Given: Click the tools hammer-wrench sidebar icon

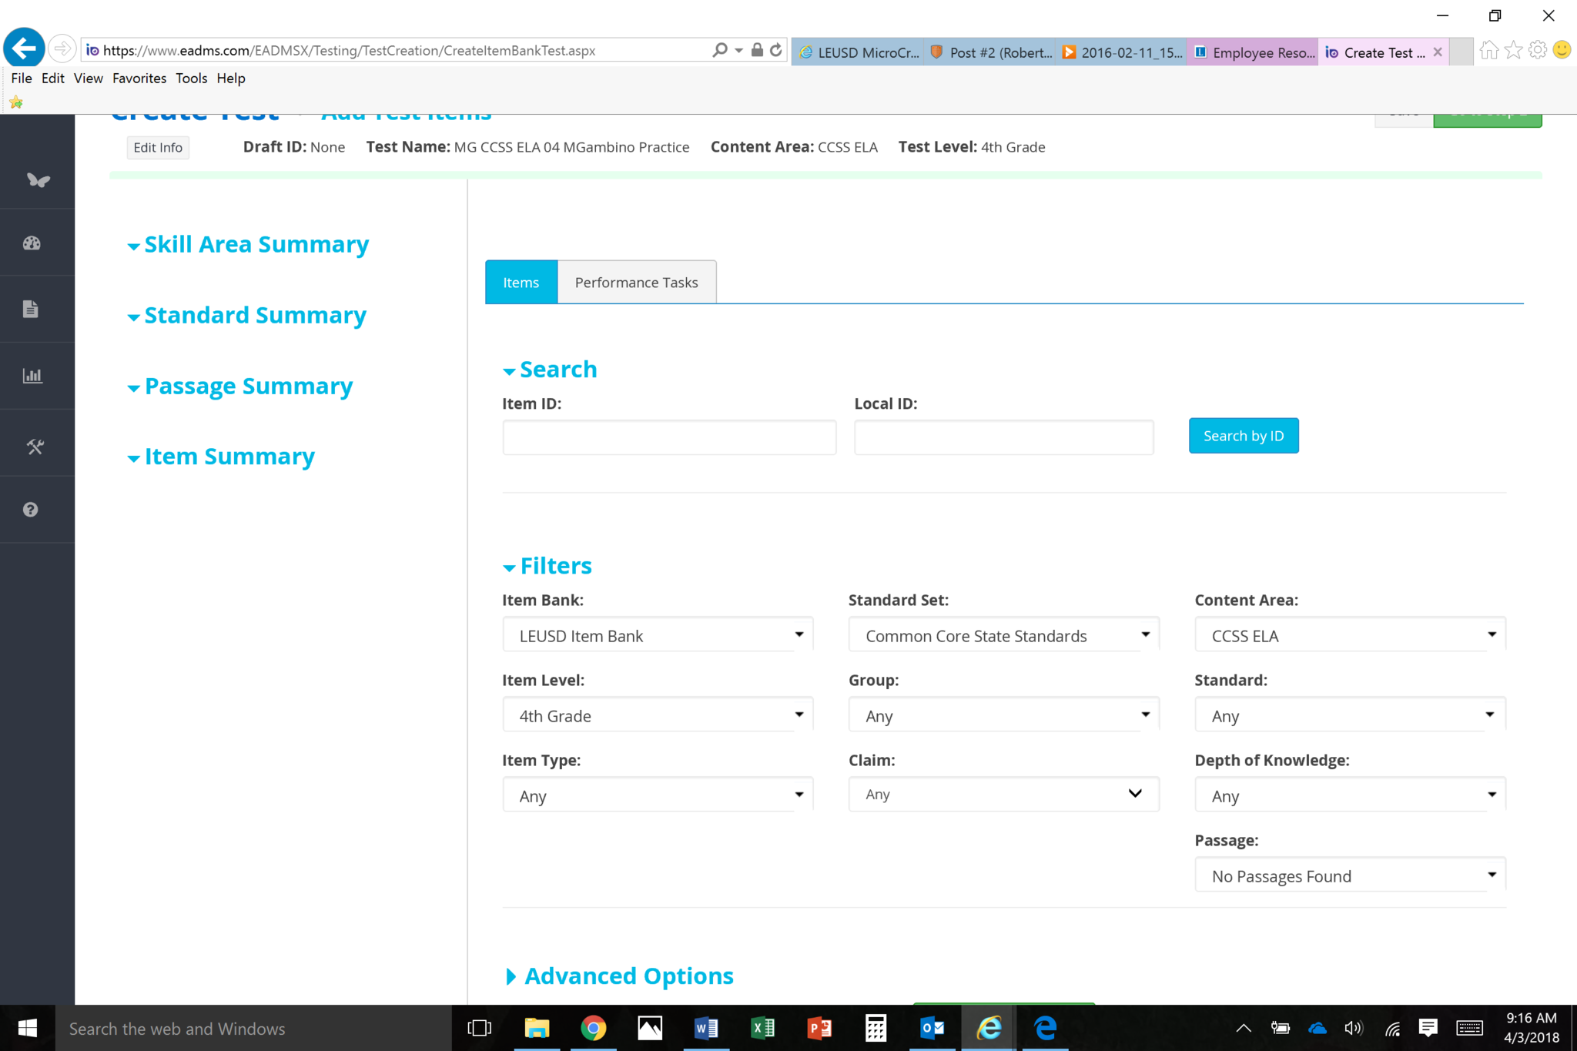Looking at the screenshot, I should [x=35, y=447].
